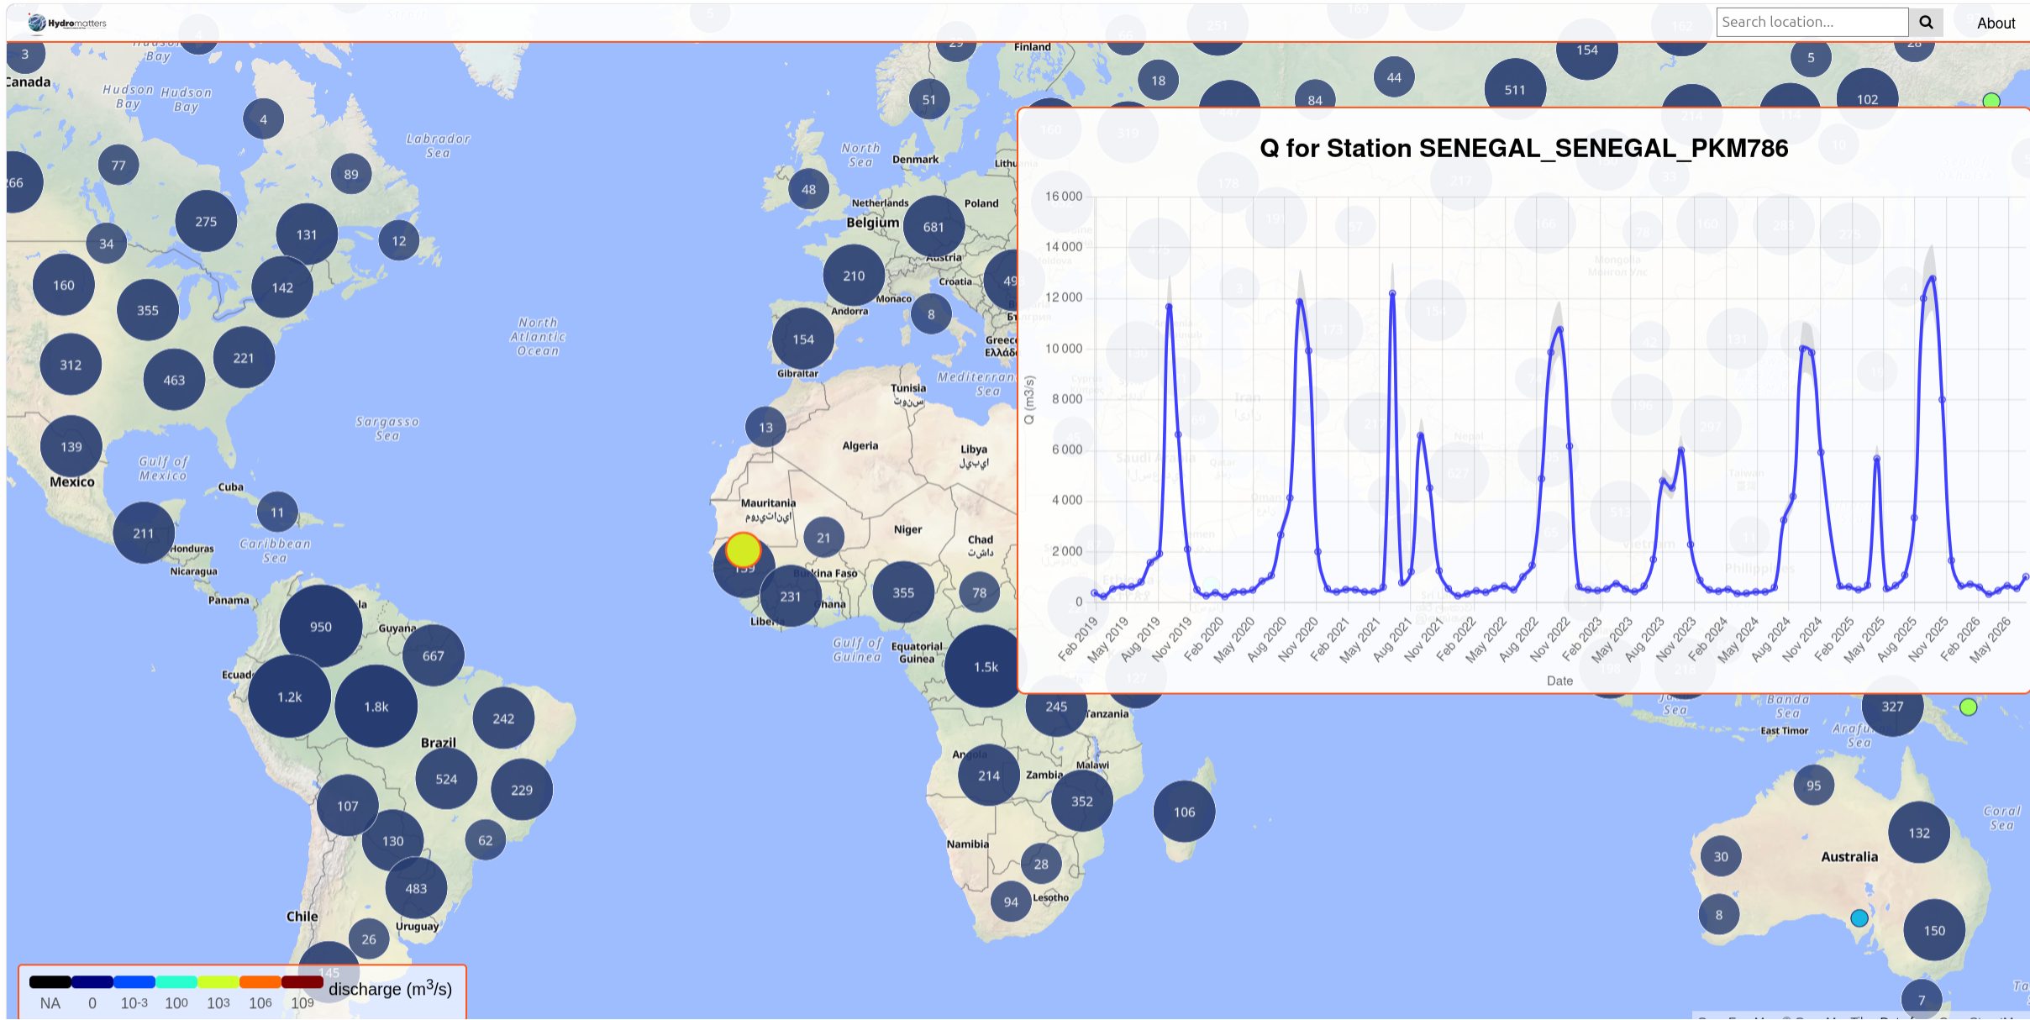Click the 2025 peak point on discharge curve
The width and height of the screenshot is (2030, 1020).
(x=1933, y=279)
